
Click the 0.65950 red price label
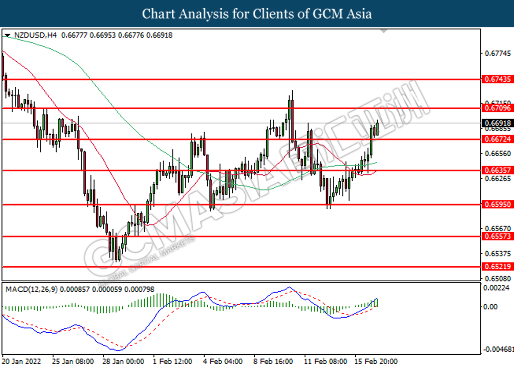pyautogui.click(x=498, y=205)
